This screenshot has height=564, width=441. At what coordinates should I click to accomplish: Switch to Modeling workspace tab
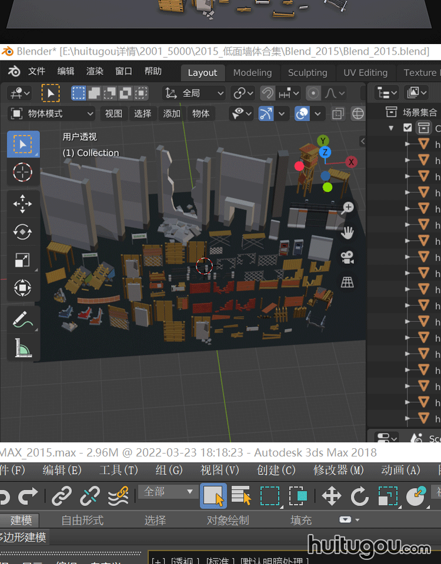(252, 73)
